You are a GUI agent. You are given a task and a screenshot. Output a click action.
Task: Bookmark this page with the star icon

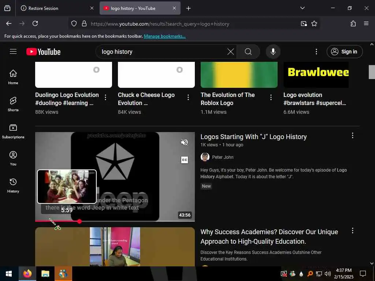[x=314, y=23]
